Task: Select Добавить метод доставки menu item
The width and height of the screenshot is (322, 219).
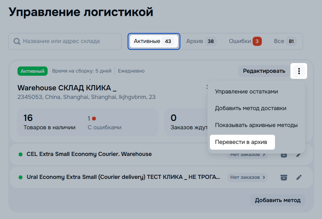Action: (x=250, y=108)
